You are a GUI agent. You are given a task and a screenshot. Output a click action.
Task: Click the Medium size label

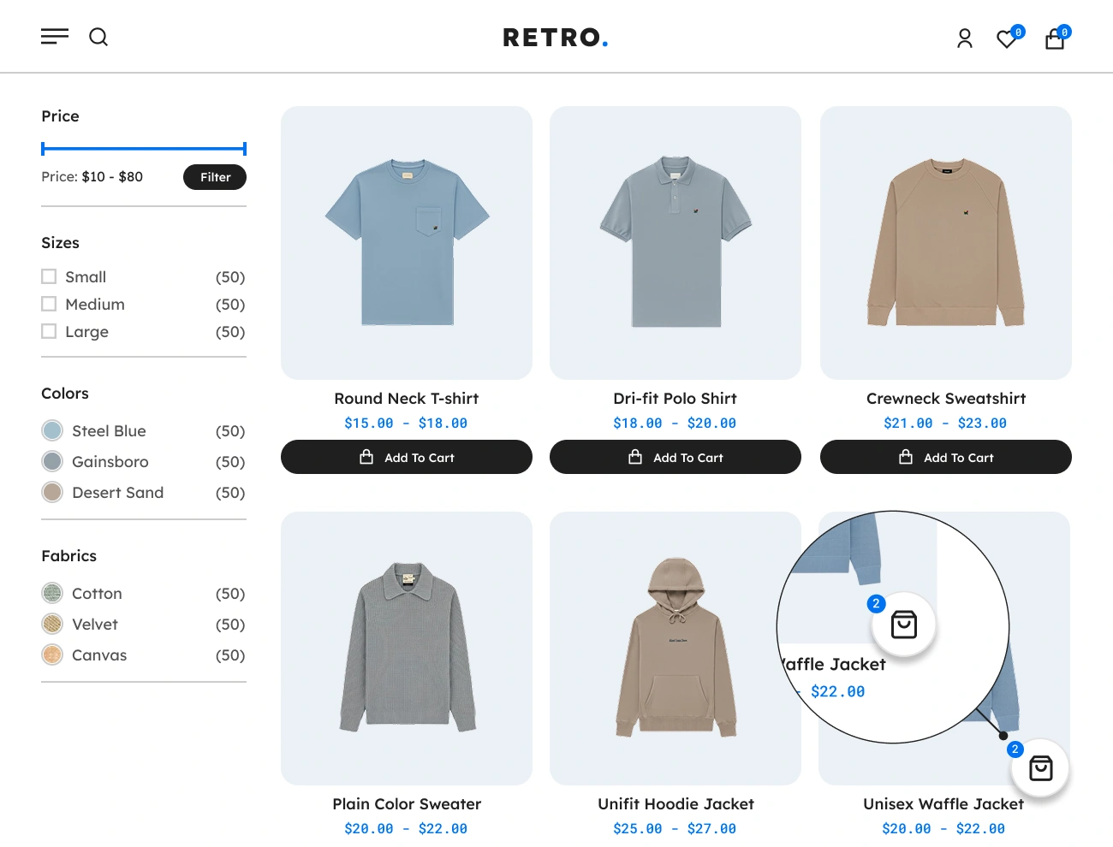(95, 305)
